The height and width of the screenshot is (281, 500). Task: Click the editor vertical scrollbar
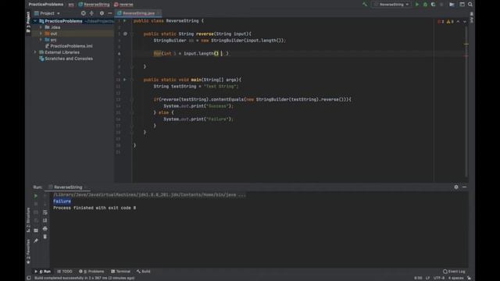click(466, 101)
